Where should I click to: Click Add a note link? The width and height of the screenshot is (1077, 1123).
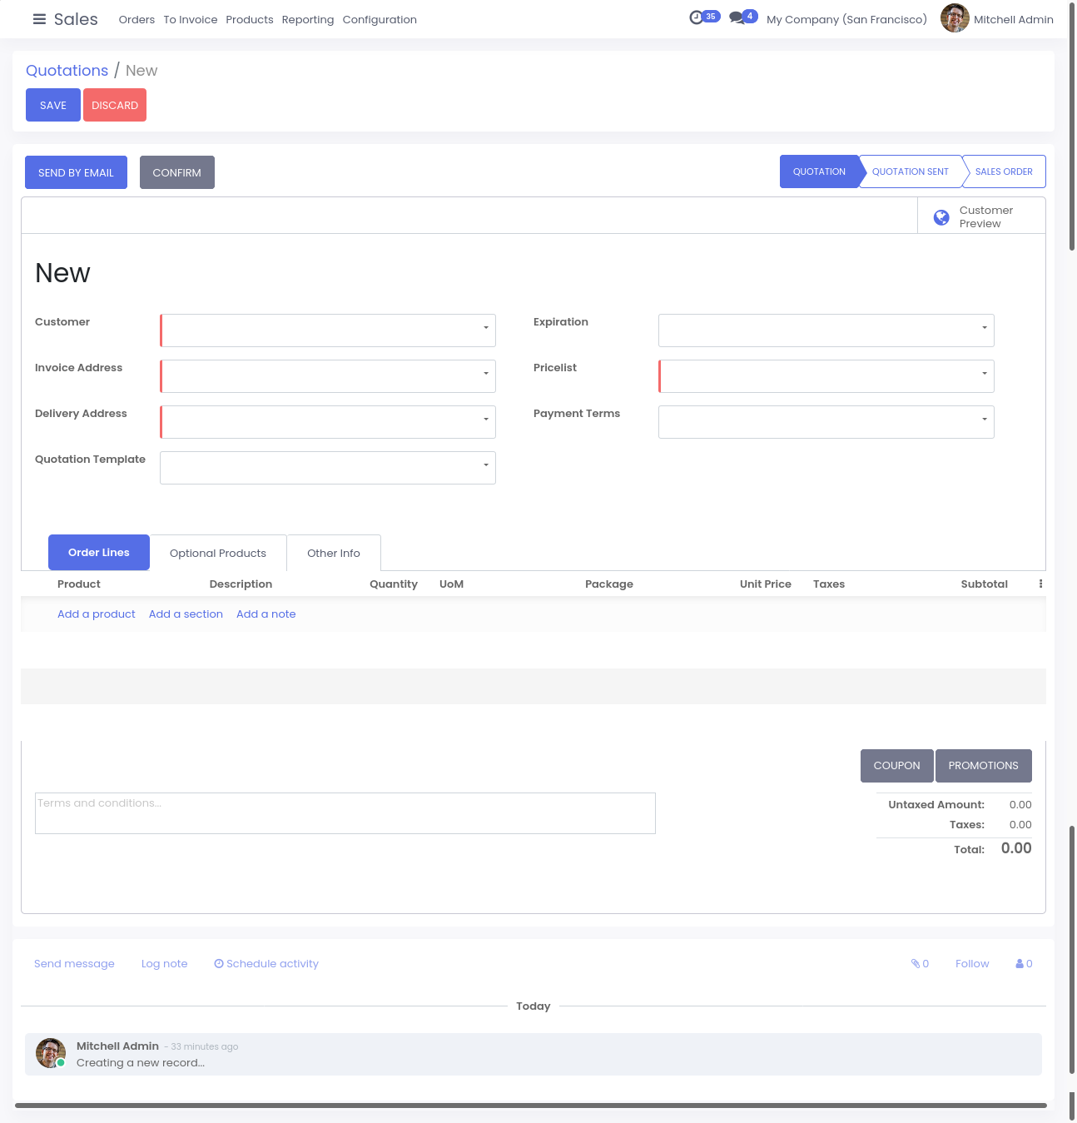tap(266, 614)
